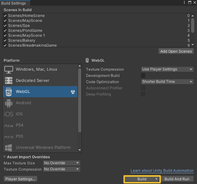
Task: Select Scenes/PondGame row text
Action: [25, 30]
